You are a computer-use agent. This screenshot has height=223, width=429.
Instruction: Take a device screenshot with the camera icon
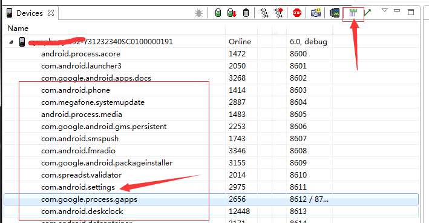(x=315, y=13)
